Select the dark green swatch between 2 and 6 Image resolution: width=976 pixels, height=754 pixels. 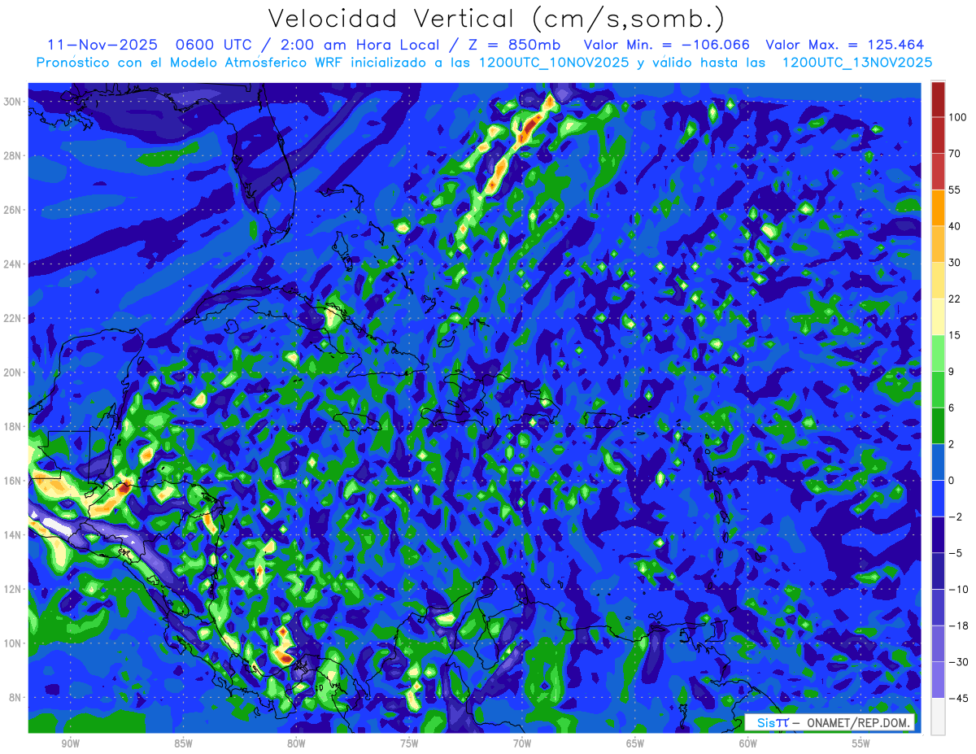938,425
